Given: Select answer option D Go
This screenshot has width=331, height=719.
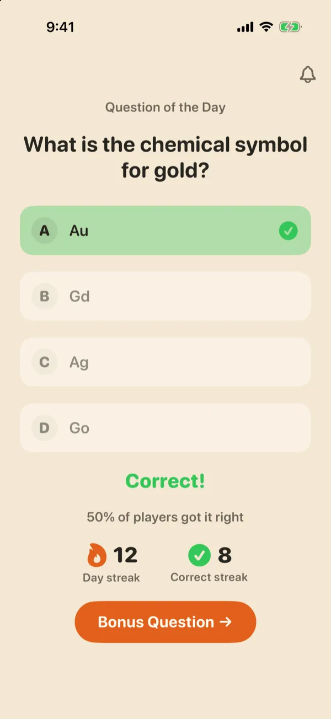Looking at the screenshot, I should (165, 428).
